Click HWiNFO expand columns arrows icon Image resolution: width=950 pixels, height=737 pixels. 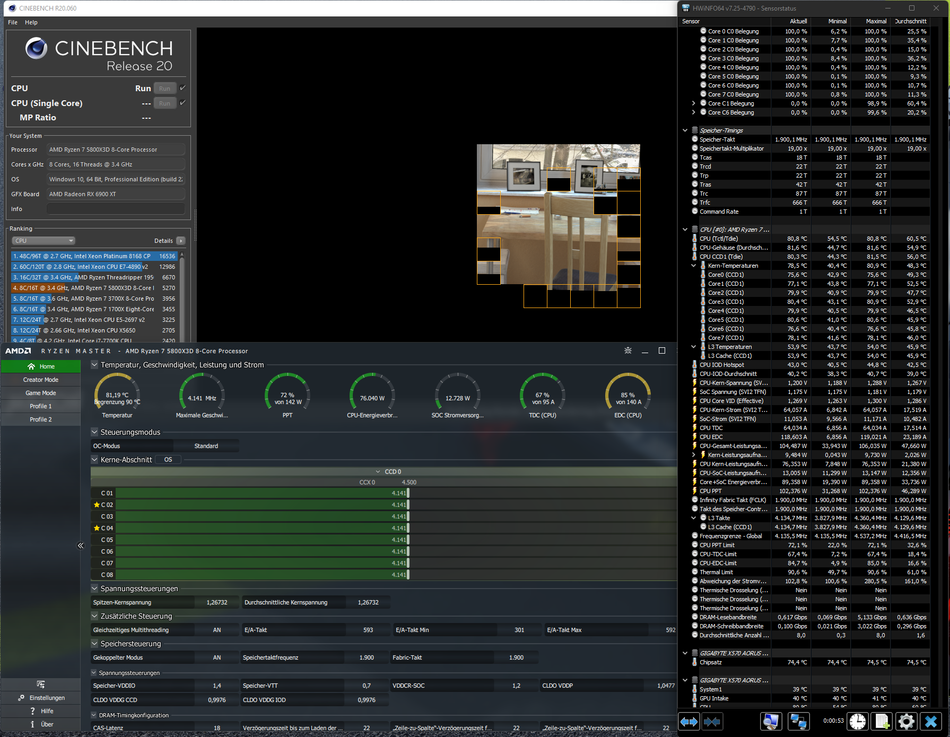pos(689,721)
